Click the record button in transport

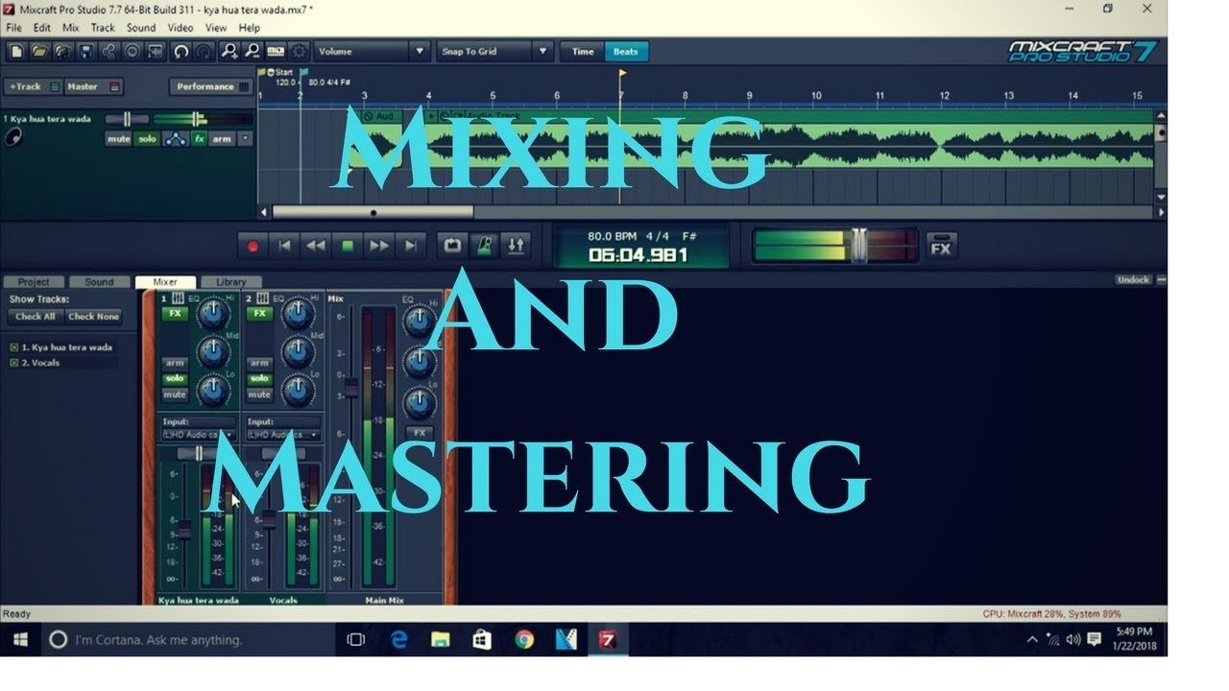click(x=253, y=246)
